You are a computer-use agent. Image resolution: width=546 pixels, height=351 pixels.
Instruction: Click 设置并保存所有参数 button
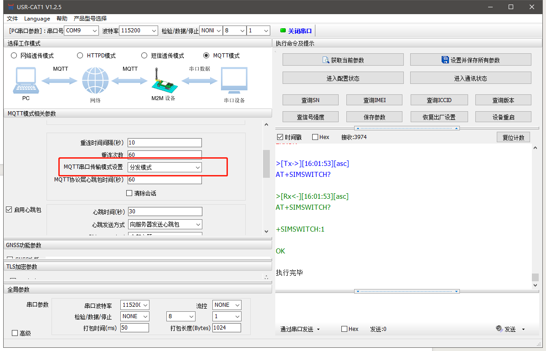tap(470, 60)
